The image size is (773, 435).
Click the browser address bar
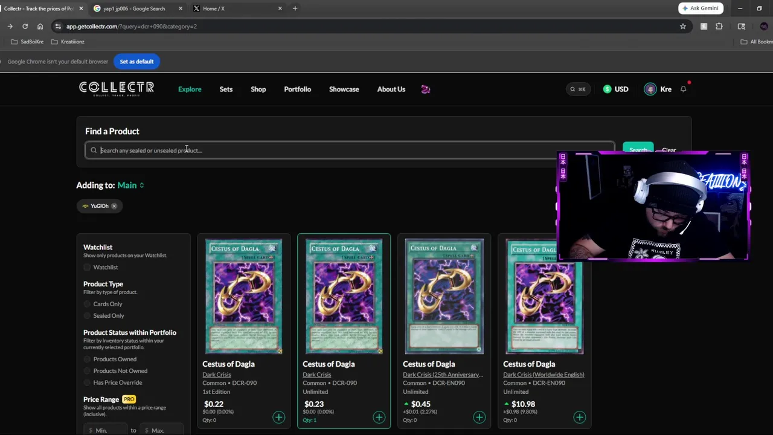click(362, 27)
